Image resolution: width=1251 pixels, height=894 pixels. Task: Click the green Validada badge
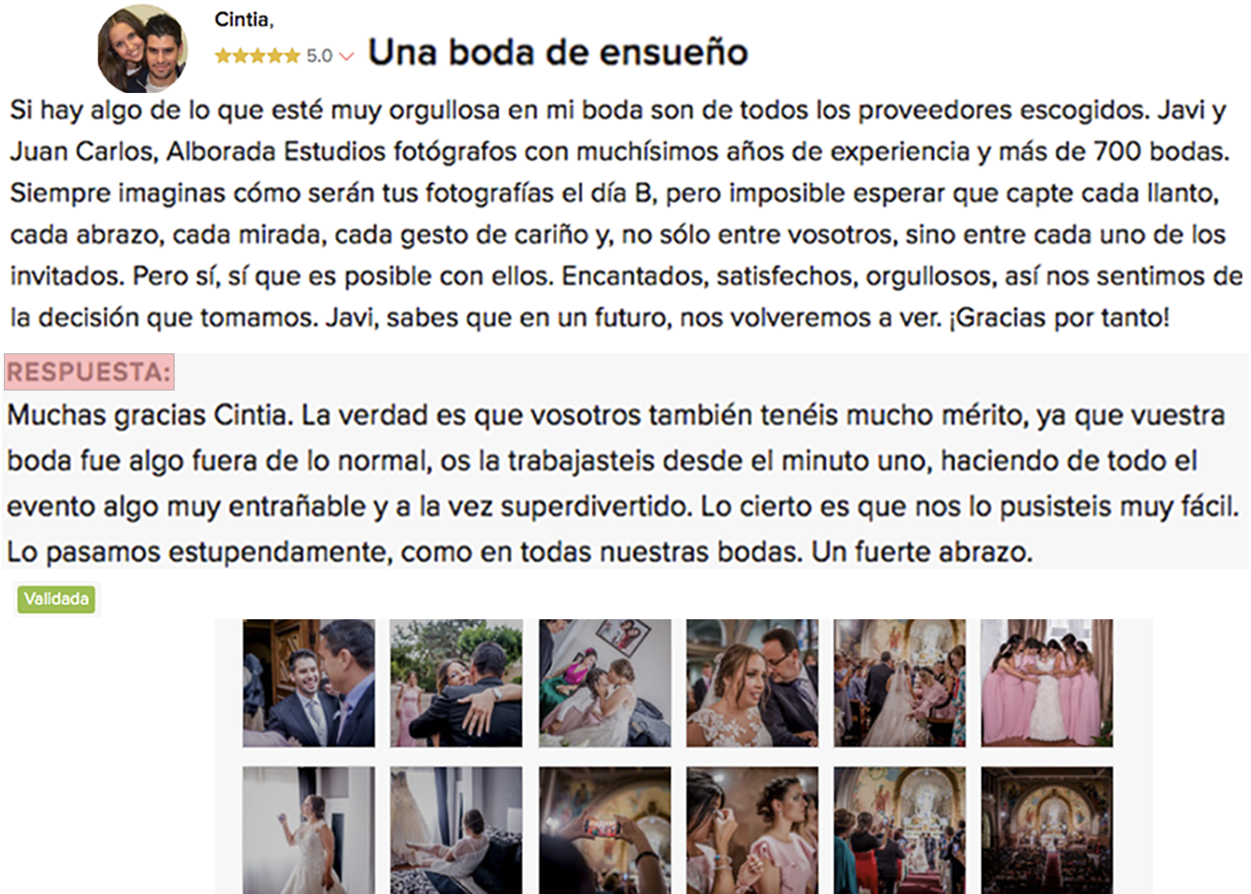tap(57, 599)
